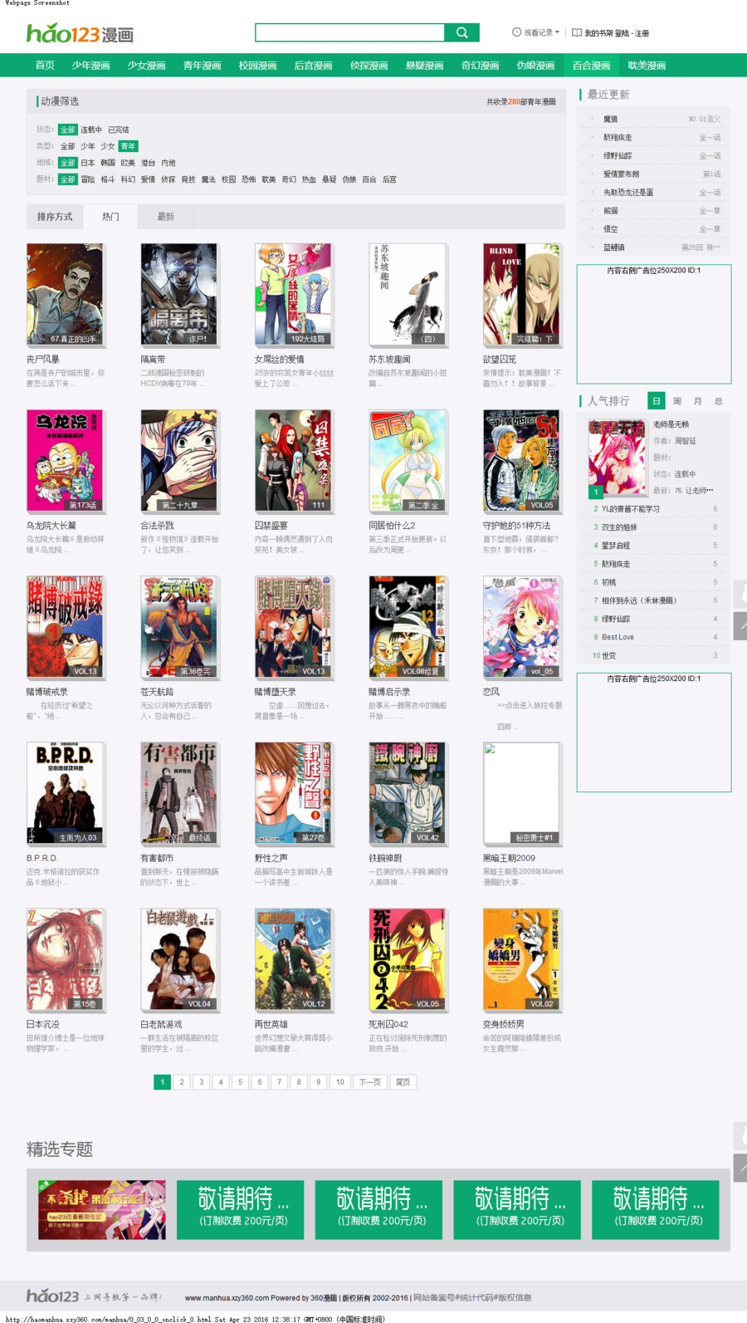
Task: Switch to 最新 sort tab
Action: coord(166,217)
